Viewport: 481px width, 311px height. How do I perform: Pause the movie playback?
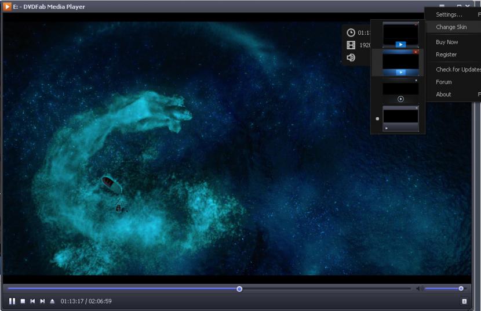[x=12, y=301]
